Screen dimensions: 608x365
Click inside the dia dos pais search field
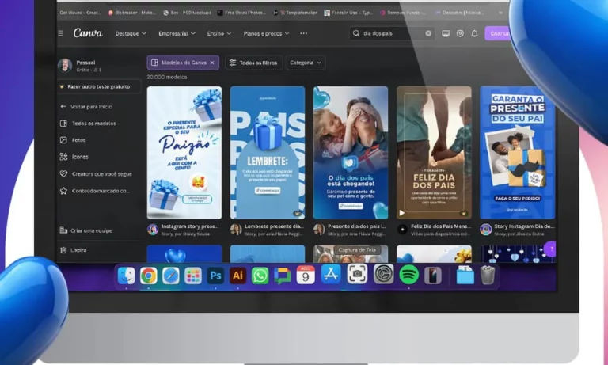(392, 33)
